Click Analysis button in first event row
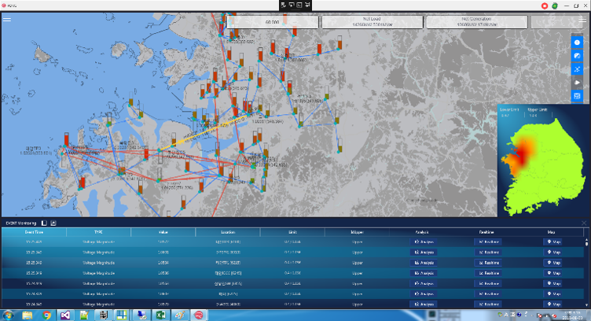 coord(424,242)
